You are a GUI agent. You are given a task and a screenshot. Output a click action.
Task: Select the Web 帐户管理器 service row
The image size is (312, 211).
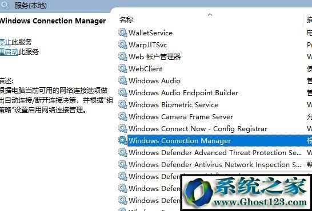[x=215, y=57]
